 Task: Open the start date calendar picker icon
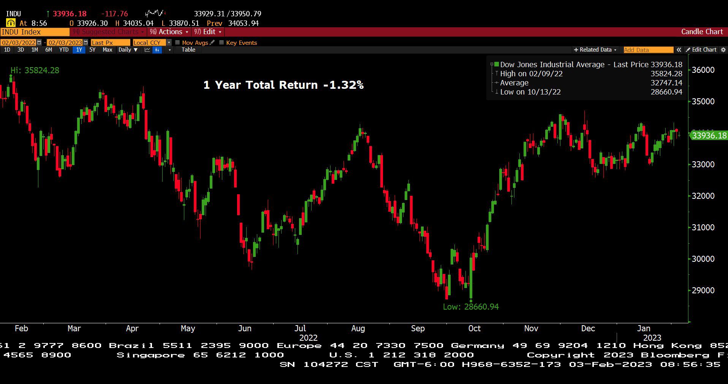[x=39, y=42]
